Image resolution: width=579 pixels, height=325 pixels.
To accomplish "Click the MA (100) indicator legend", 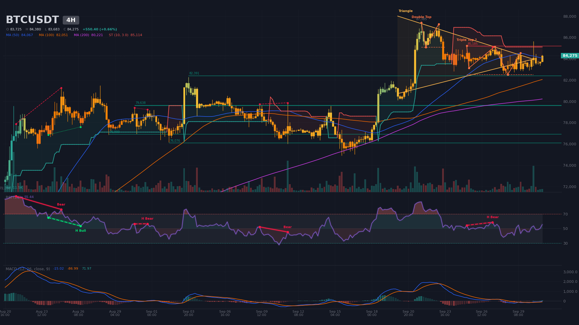I will pyautogui.click(x=53, y=35).
